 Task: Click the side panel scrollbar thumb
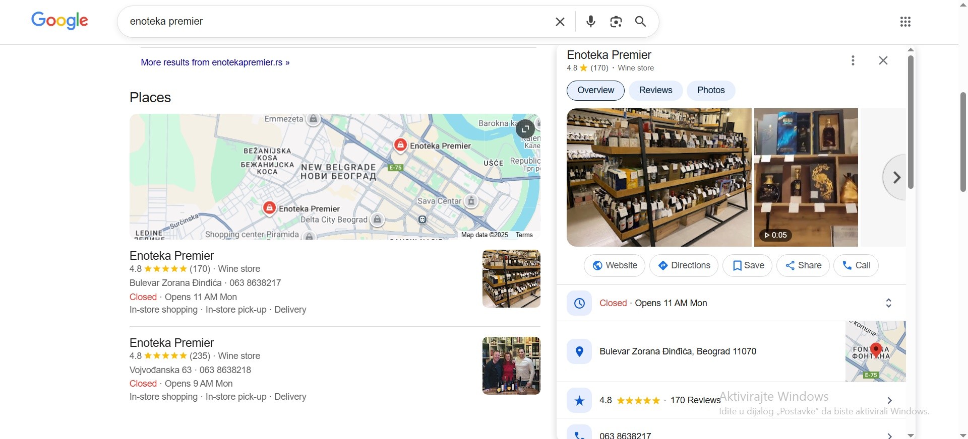coord(911,122)
